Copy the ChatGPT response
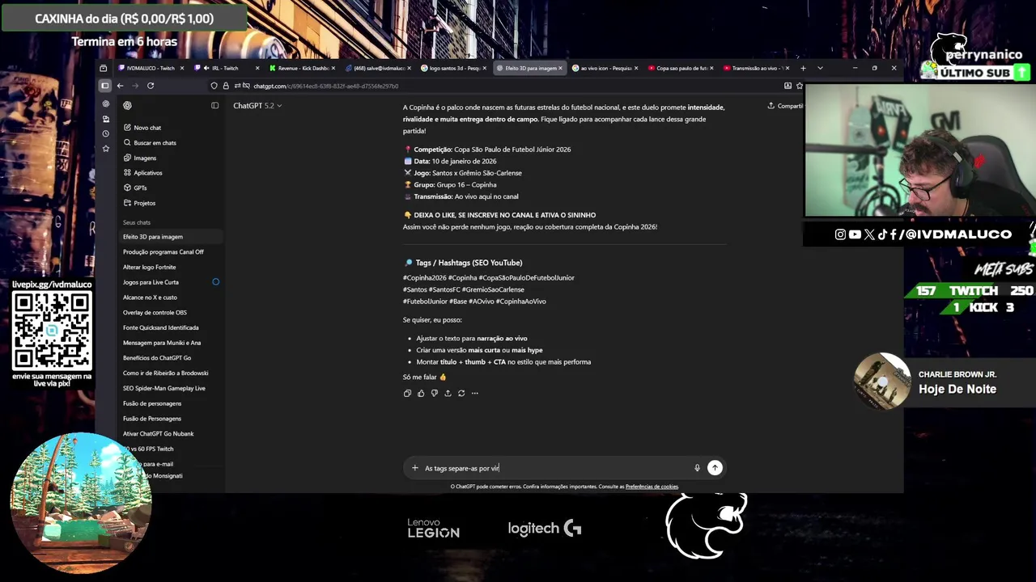The height and width of the screenshot is (582, 1036). click(x=407, y=394)
